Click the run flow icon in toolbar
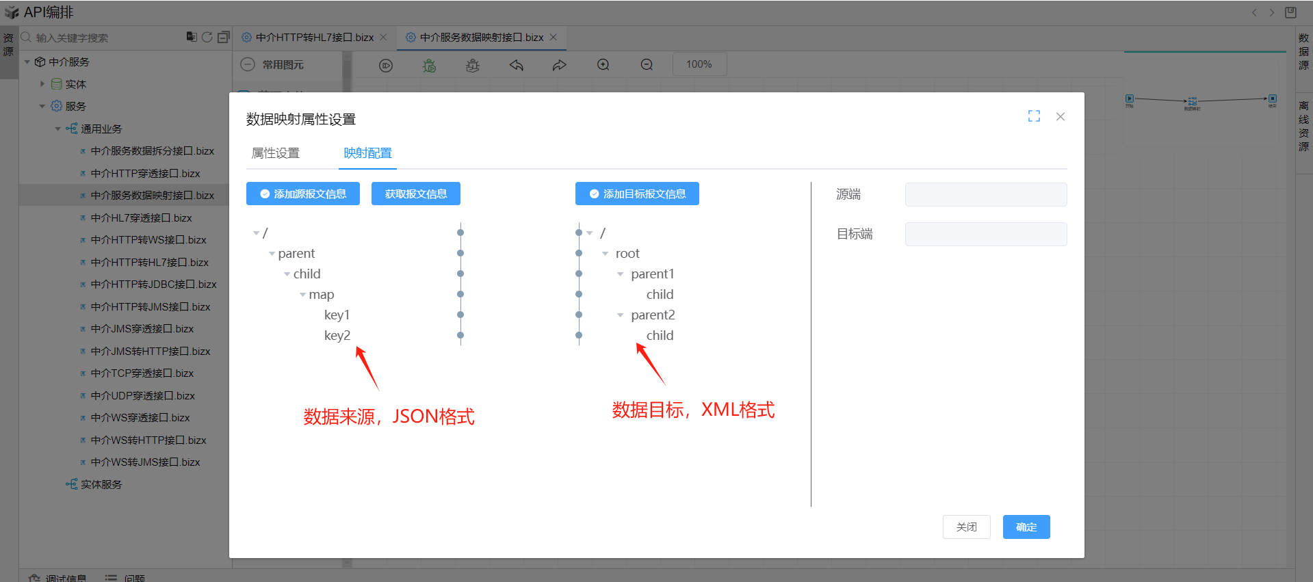1313x582 pixels. pos(386,65)
